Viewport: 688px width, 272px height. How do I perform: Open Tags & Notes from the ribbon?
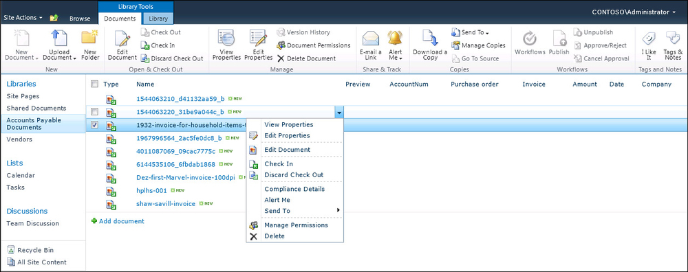[x=673, y=45]
